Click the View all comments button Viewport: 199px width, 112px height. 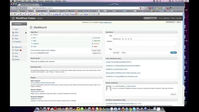click(174, 94)
